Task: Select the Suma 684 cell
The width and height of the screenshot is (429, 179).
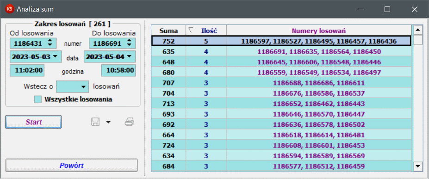Action: 168,166
